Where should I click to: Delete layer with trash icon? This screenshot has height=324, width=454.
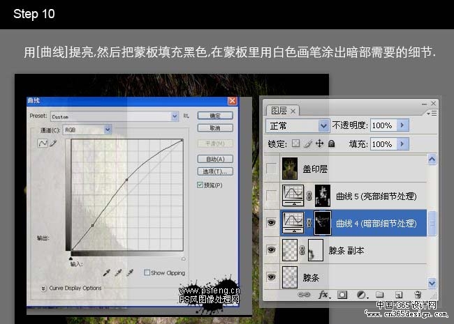418,295
